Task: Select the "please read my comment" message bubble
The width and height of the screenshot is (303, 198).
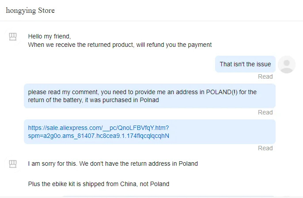Action: pos(149,96)
